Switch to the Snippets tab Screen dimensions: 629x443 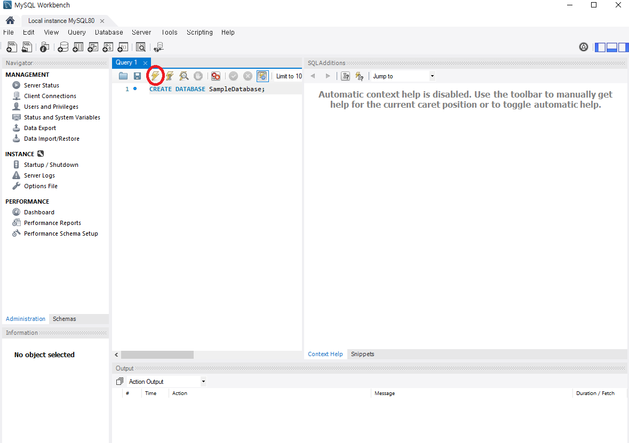[x=363, y=354]
